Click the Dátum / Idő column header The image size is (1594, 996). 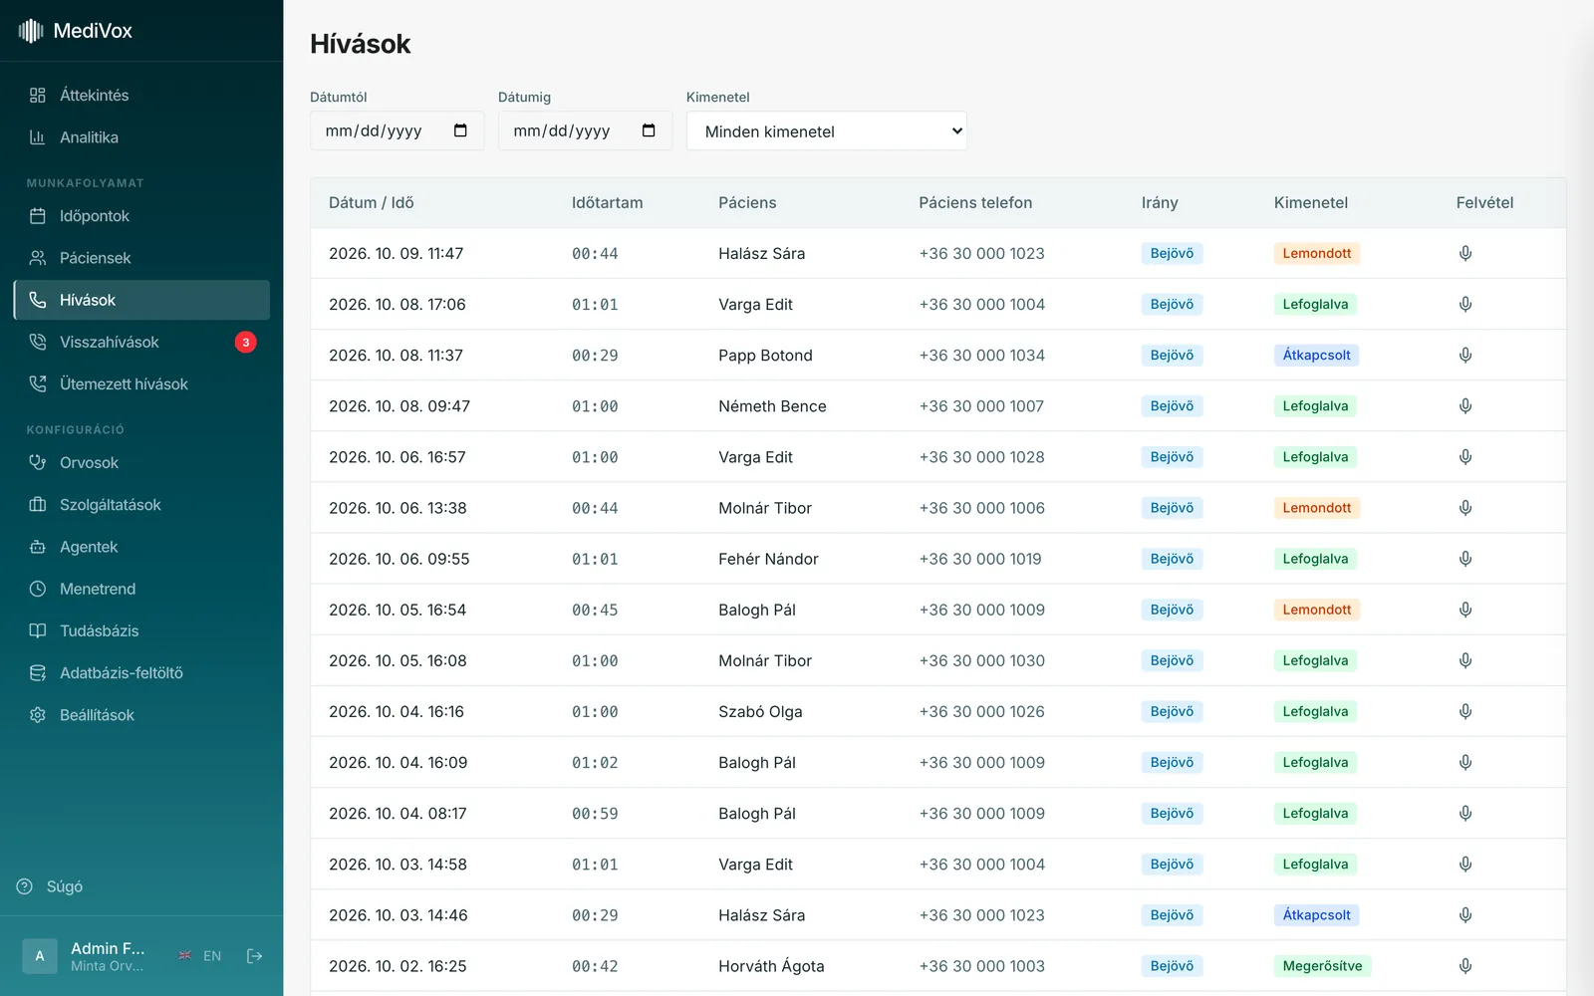pos(372,202)
